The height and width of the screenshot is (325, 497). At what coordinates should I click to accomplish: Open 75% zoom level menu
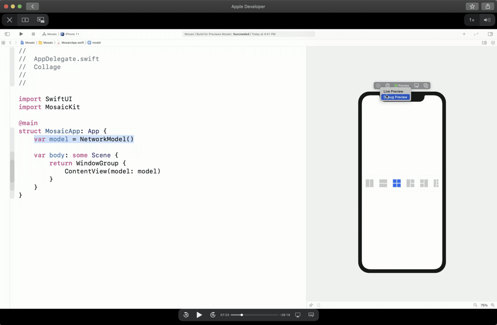pos(484,305)
